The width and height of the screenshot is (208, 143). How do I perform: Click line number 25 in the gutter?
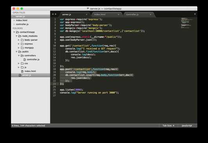pyautogui.click(x=54, y=90)
